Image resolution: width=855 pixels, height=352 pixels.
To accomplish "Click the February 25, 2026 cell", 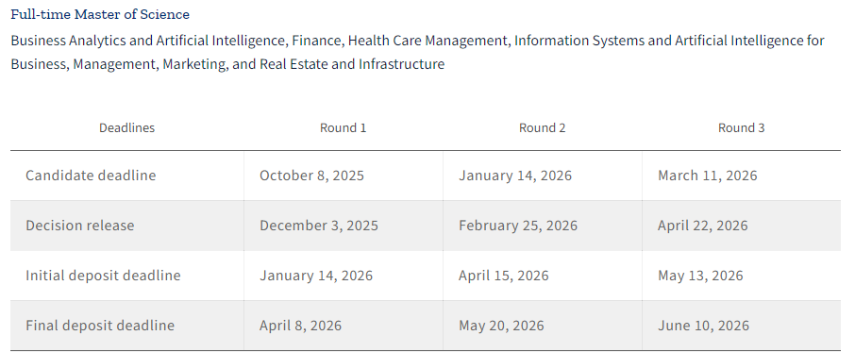I will point(517,226).
